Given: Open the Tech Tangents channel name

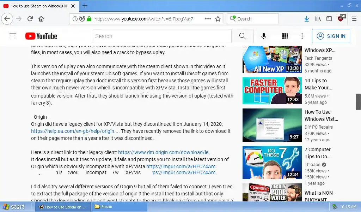Looking at the screenshot, I should tap(318, 58).
